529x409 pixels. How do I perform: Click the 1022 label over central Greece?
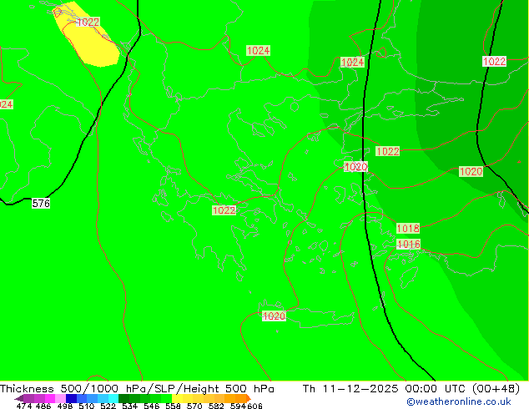(x=224, y=210)
